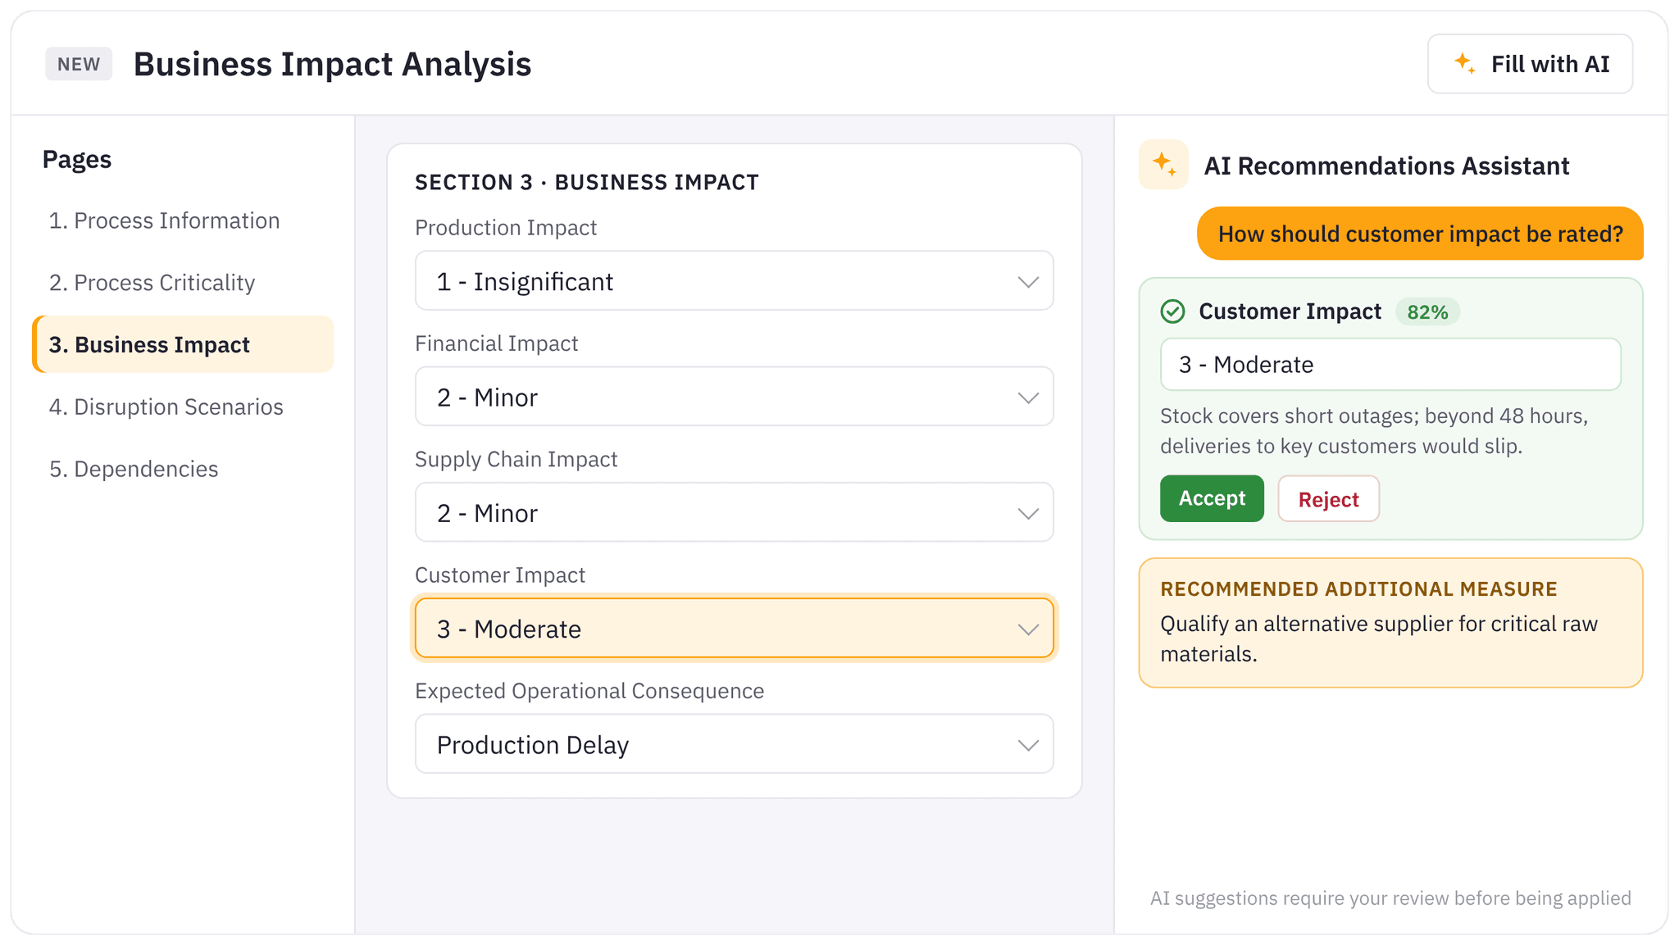Image resolution: width=1679 pixels, height=945 pixels.
Task: Click the green checkmark icon beside Customer Impact
Action: click(x=1173, y=311)
